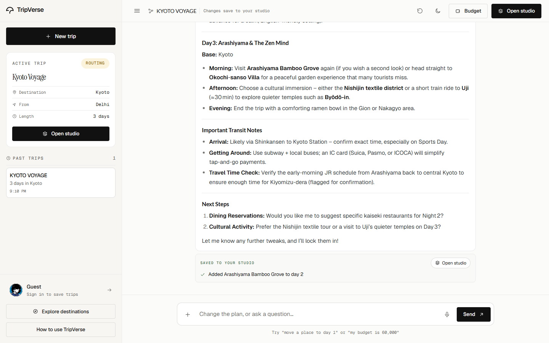Open the Budget panel

(468, 11)
